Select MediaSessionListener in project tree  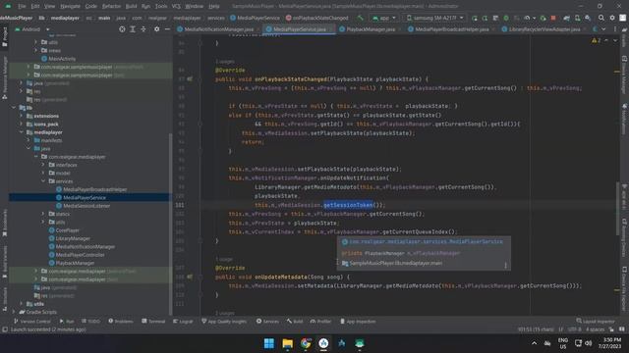coord(86,206)
